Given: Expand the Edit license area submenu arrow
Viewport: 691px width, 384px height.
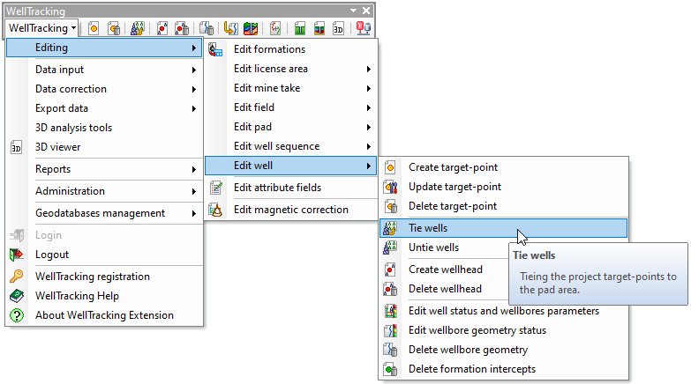Looking at the screenshot, I should click(368, 69).
